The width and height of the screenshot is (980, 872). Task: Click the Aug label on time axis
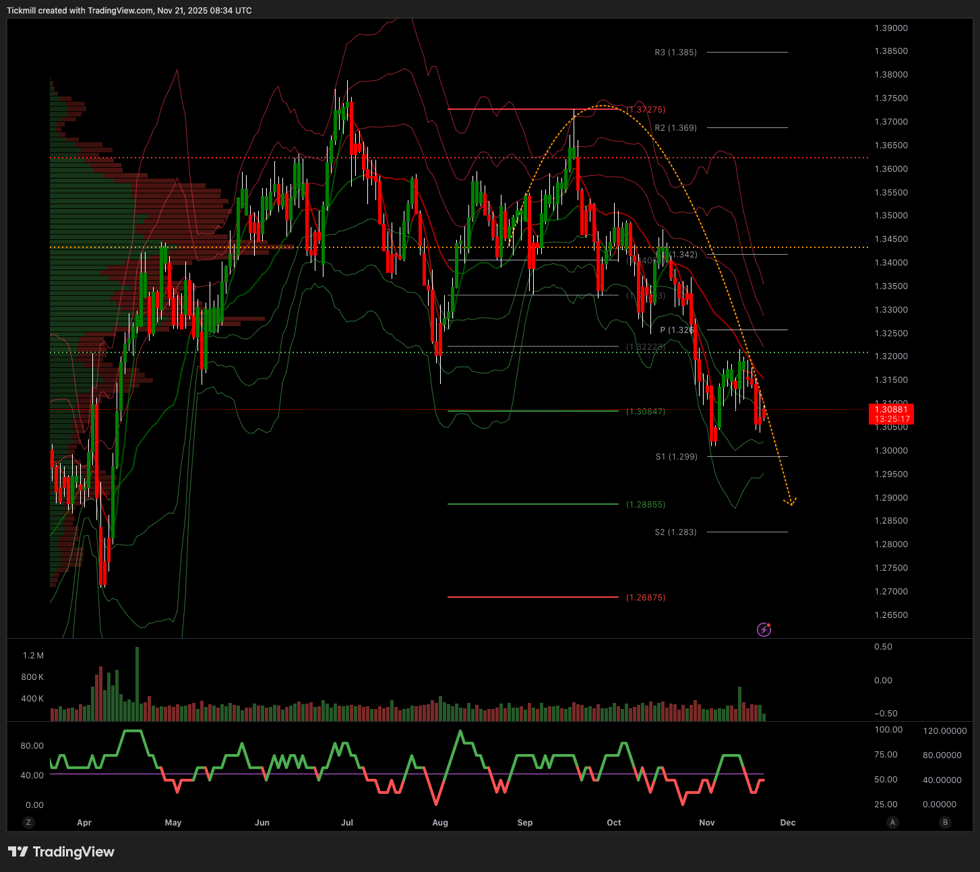[440, 823]
